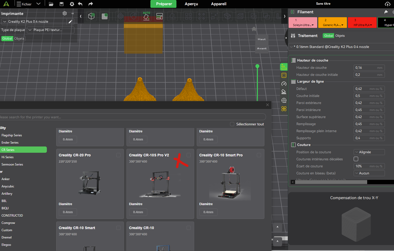Click the edit pencil next to printer name
The image size is (394, 251).
[70, 22]
